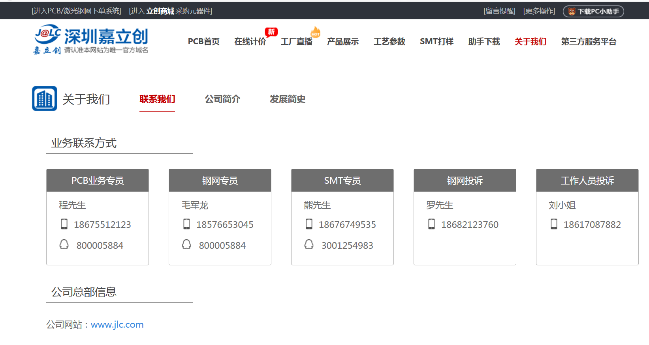Switch to the 联系我们 tab
This screenshot has height=345, width=649.
click(x=157, y=99)
